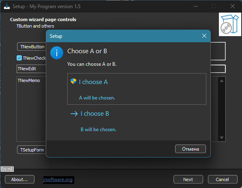Click the "B will be chosen." description
242x188 pixels.
pos(99,130)
